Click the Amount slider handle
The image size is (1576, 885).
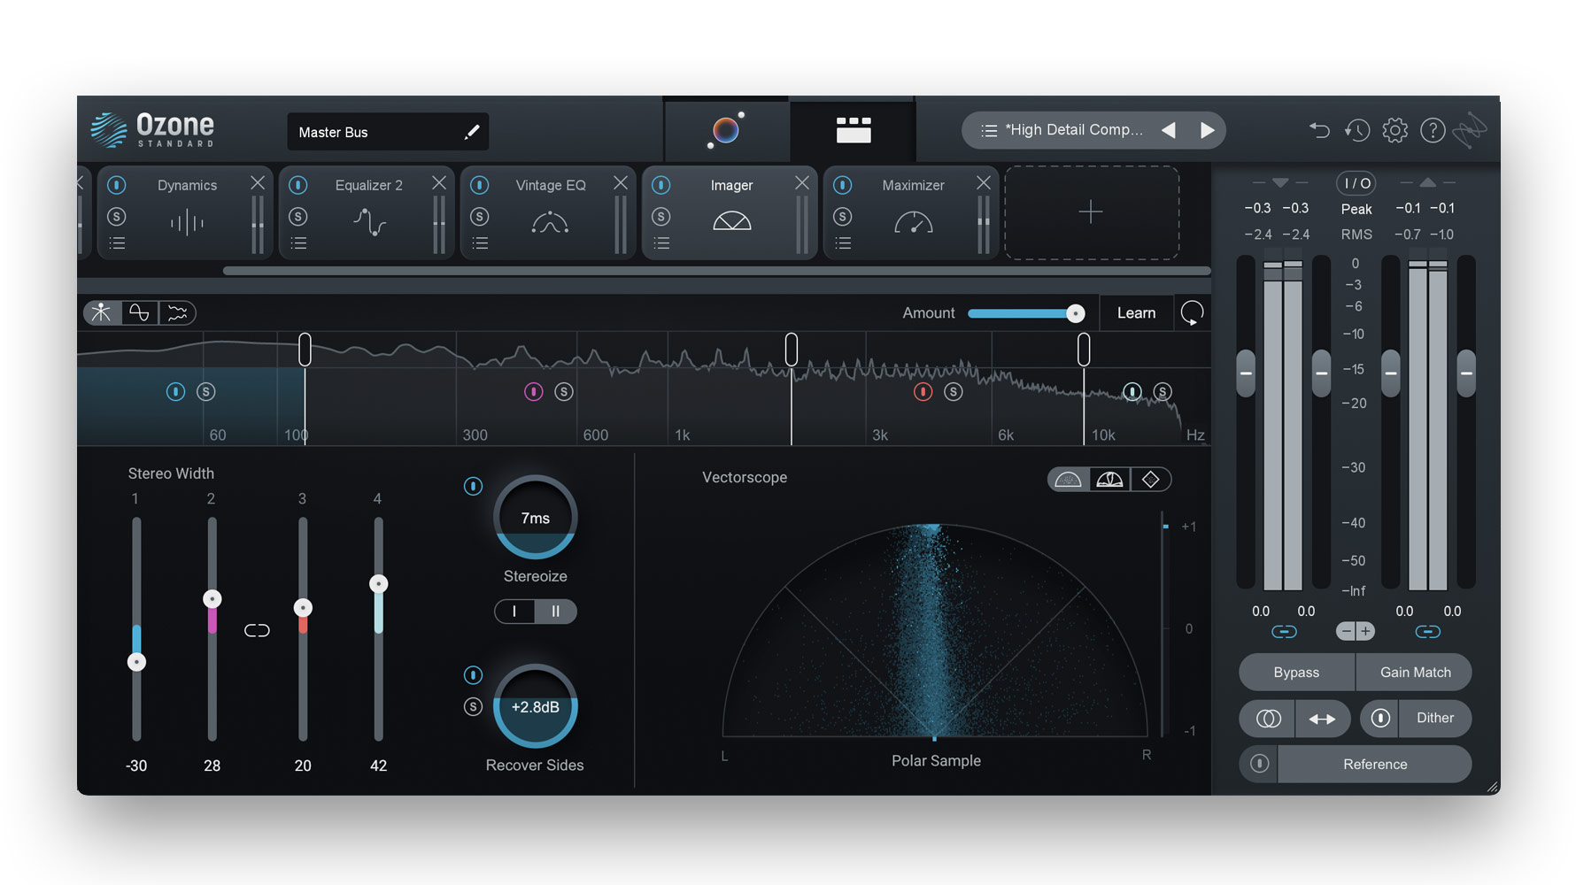1075,313
